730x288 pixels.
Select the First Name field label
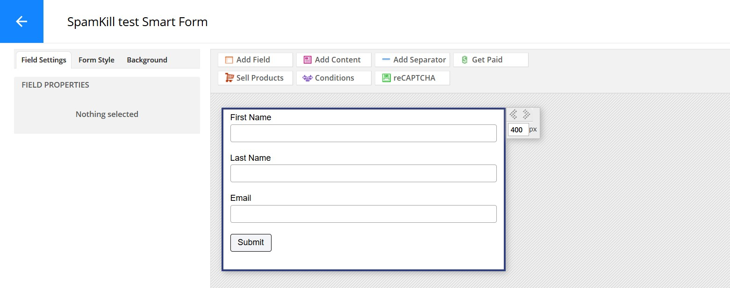click(x=250, y=117)
